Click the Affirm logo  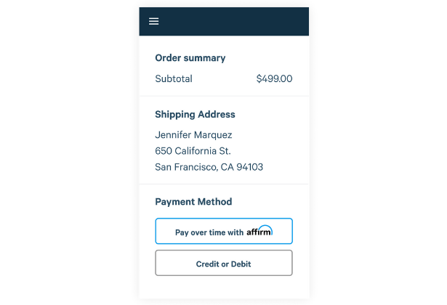[x=259, y=232]
